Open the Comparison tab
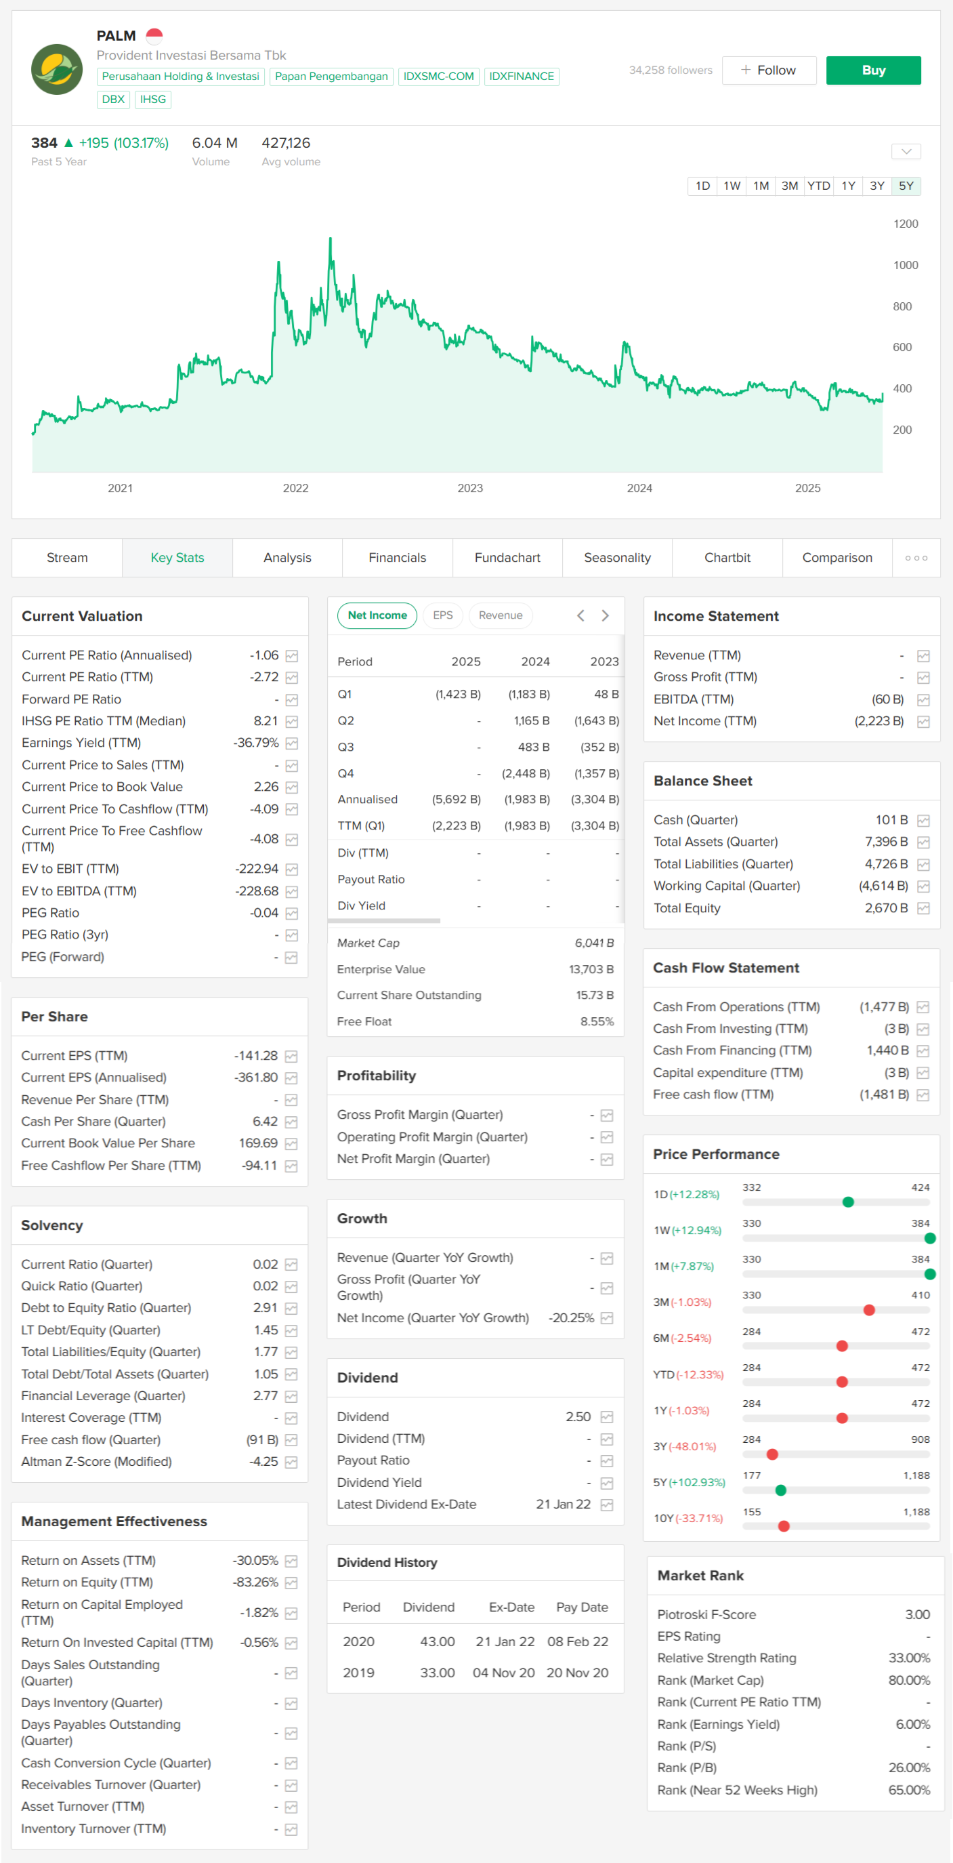The width and height of the screenshot is (953, 1863). coord(837,558)
